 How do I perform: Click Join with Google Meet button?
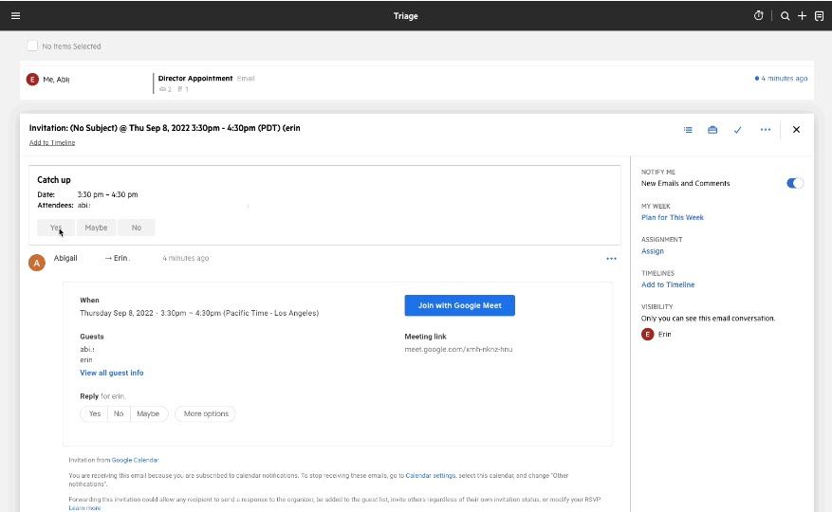(459, 305)
